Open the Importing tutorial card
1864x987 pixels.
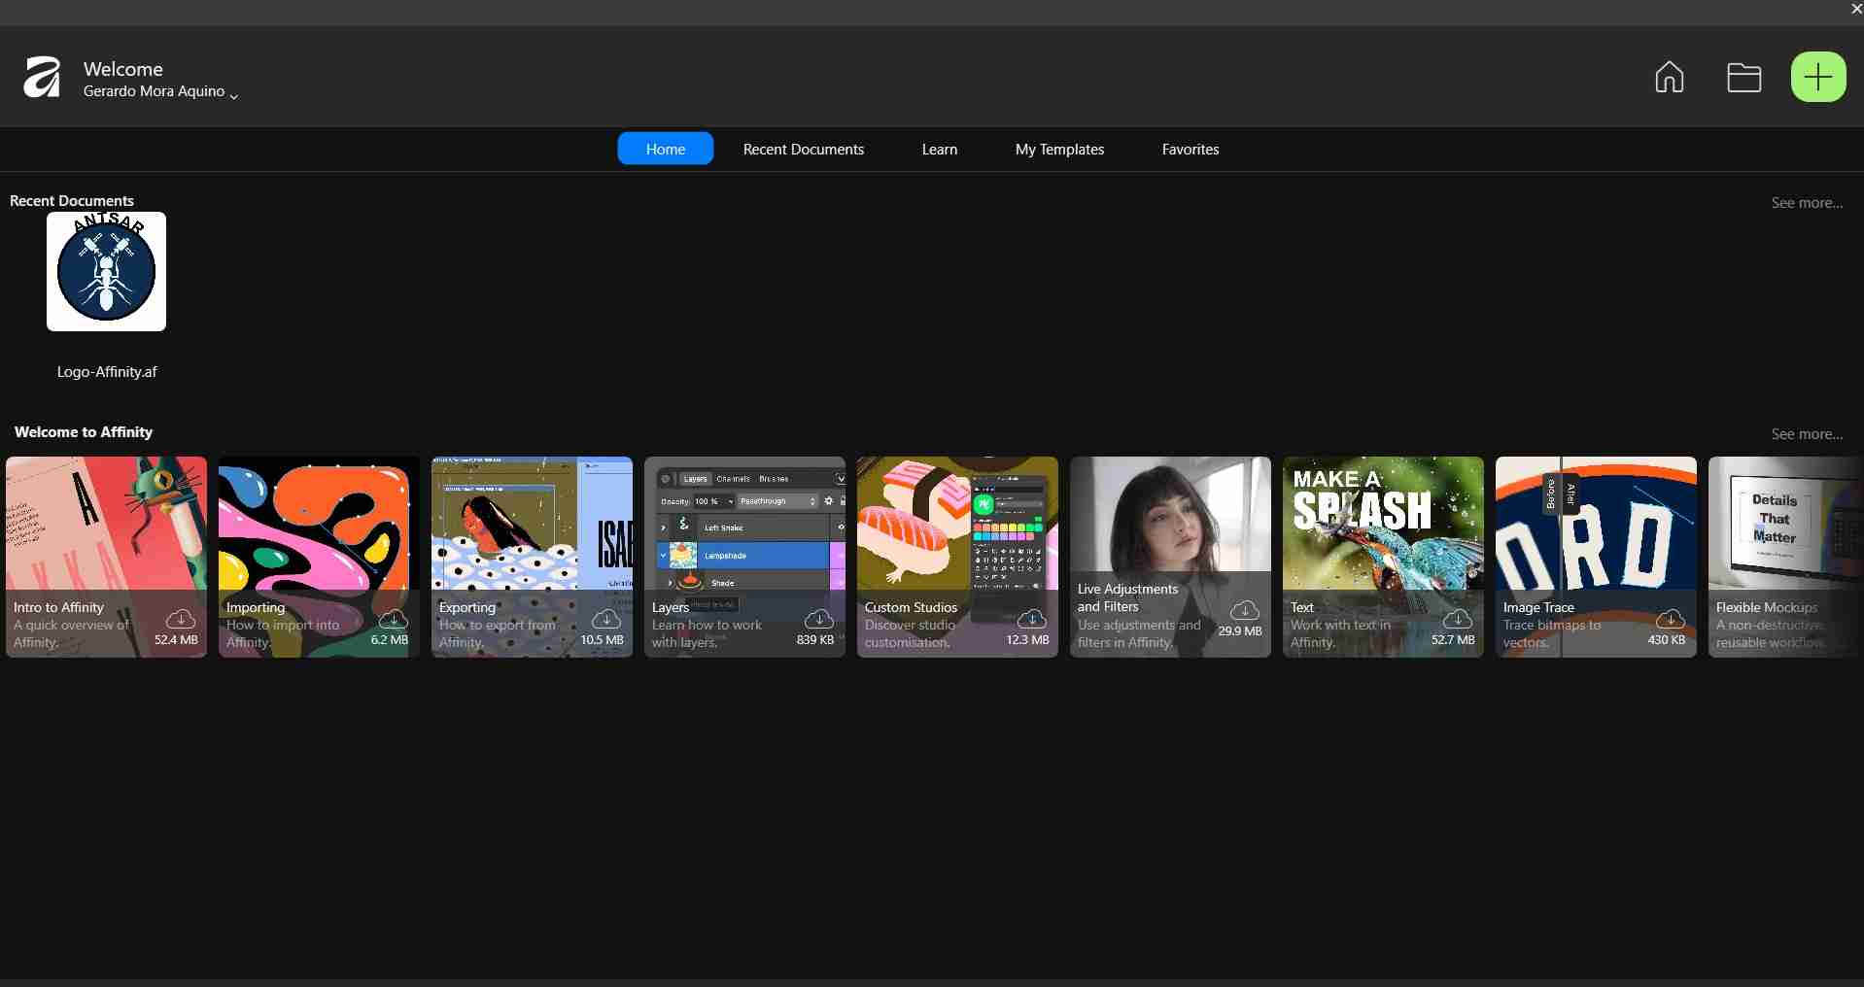pyautogui.click(x=319, y=557)
